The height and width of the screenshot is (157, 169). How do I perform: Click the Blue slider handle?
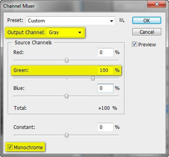coord(67,96)
